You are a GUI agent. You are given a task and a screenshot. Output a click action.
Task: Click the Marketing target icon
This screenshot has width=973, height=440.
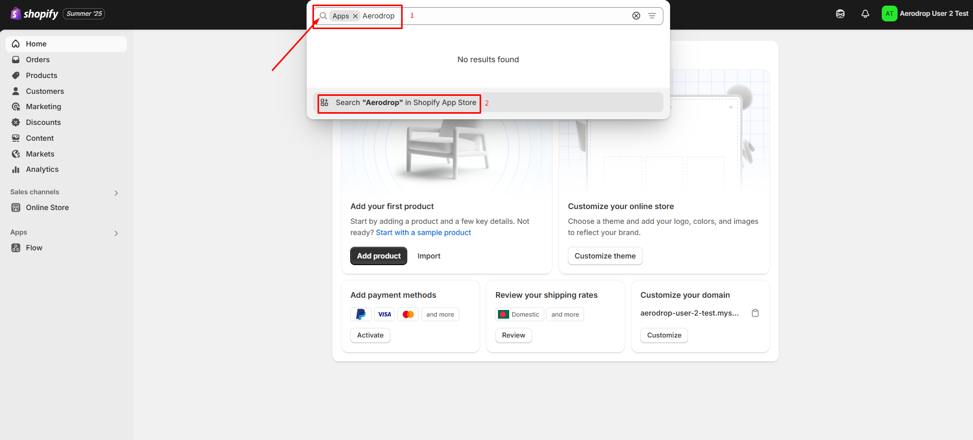coord(16,107)
